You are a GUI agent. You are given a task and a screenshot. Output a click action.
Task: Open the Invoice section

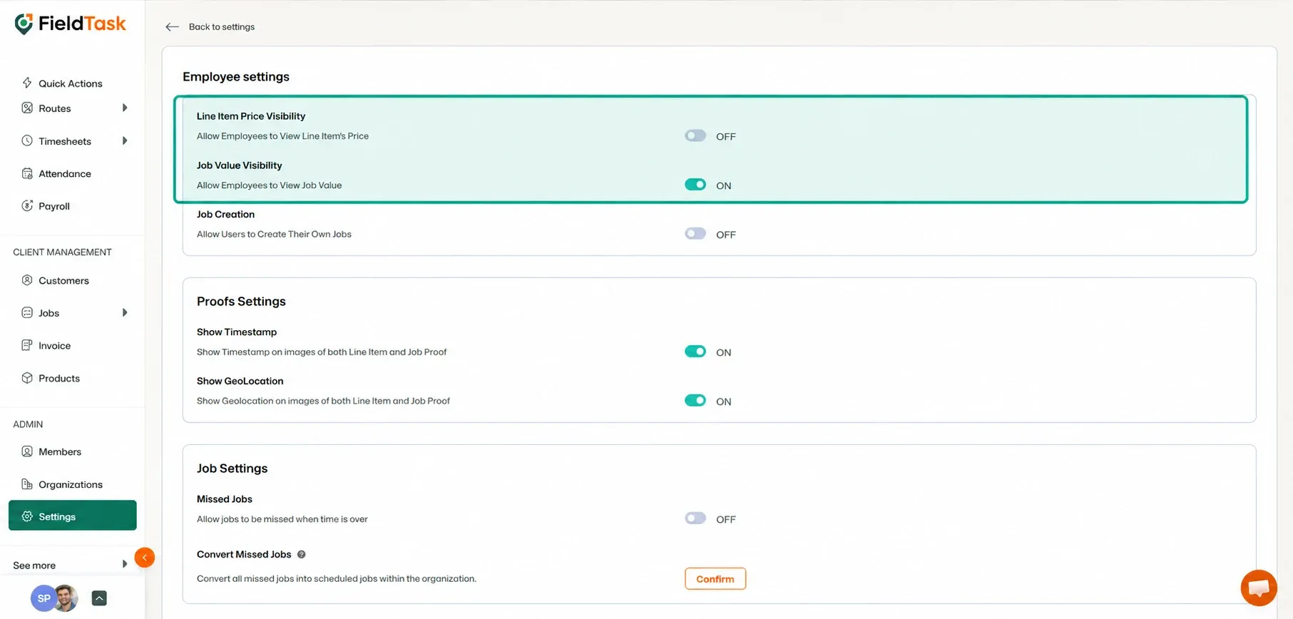(54, 345)
